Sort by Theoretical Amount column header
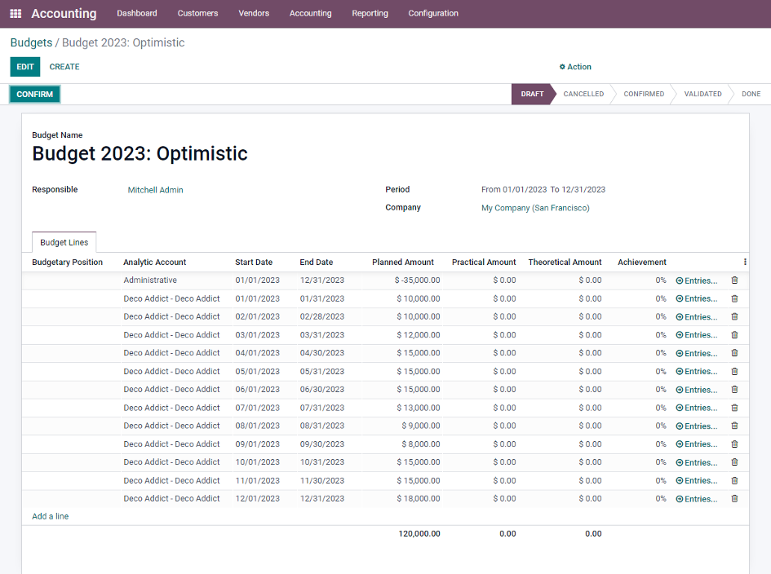Viewport: 771px width, 574px height. pyautogui.click(x=565, y=262)
